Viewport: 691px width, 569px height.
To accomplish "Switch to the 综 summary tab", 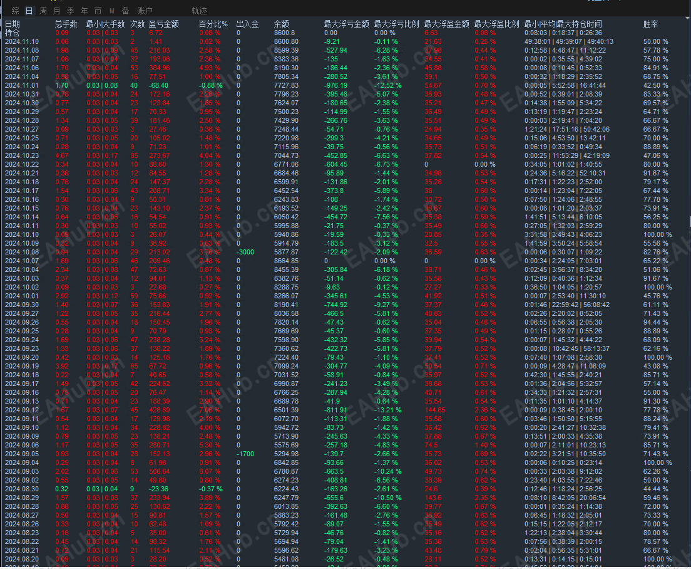I will point(16,11).
